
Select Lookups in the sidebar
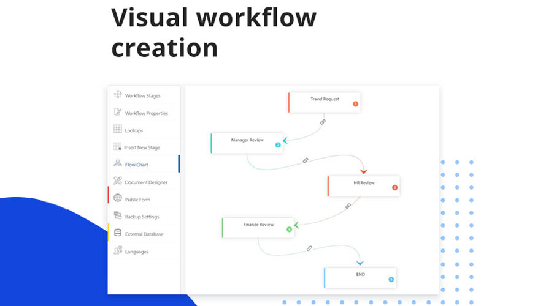click(144, 130)
